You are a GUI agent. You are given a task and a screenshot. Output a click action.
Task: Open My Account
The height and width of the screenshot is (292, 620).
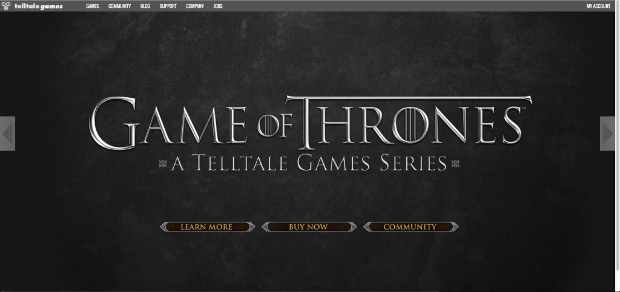point(598,6)
